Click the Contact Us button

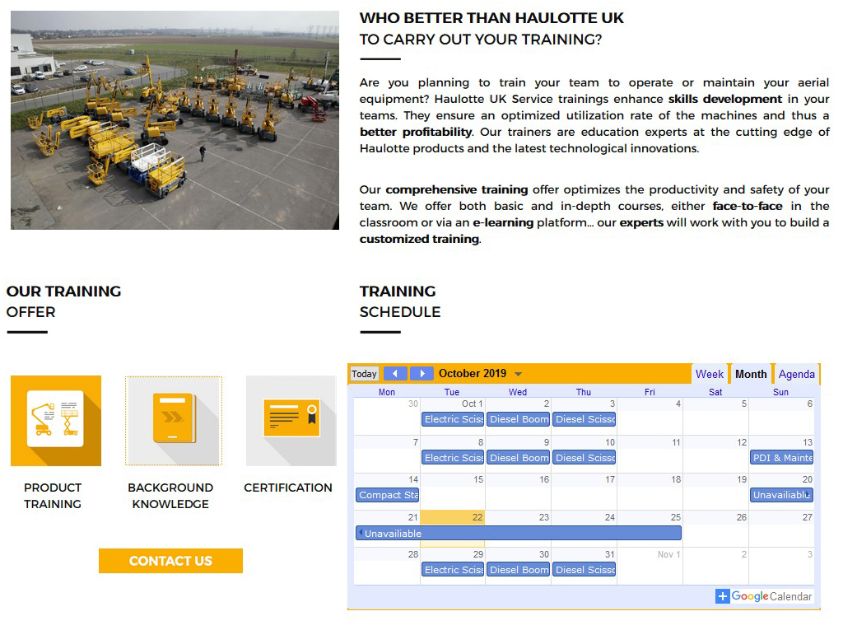170,561
